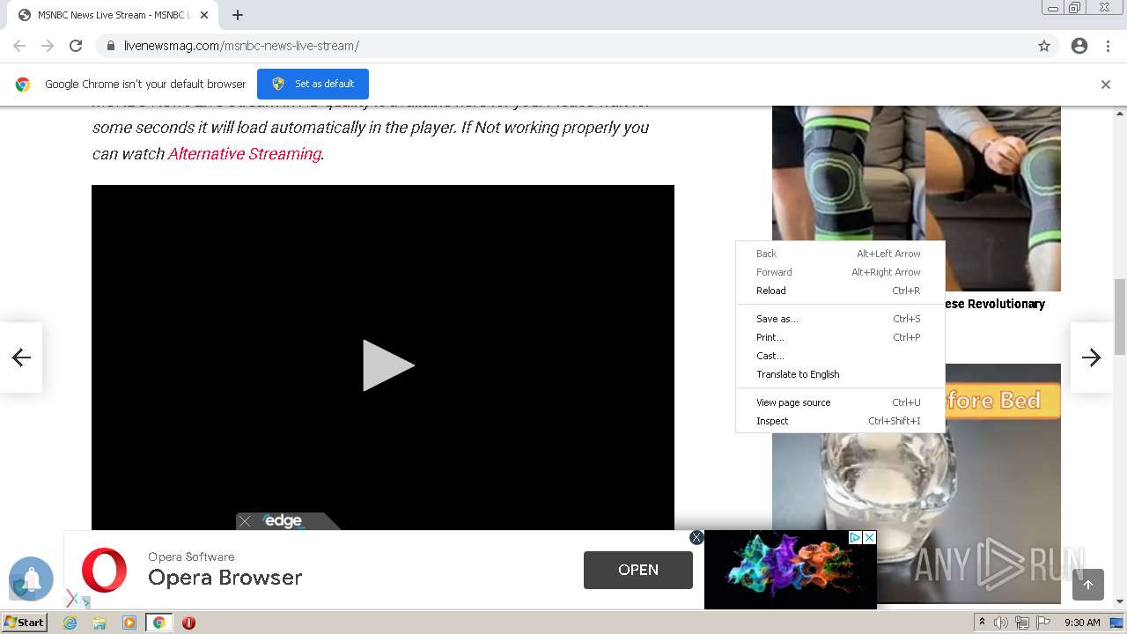Bookmark this page with the star icon
Screen dimensions: 1127x634
[x=1044, y=46]
